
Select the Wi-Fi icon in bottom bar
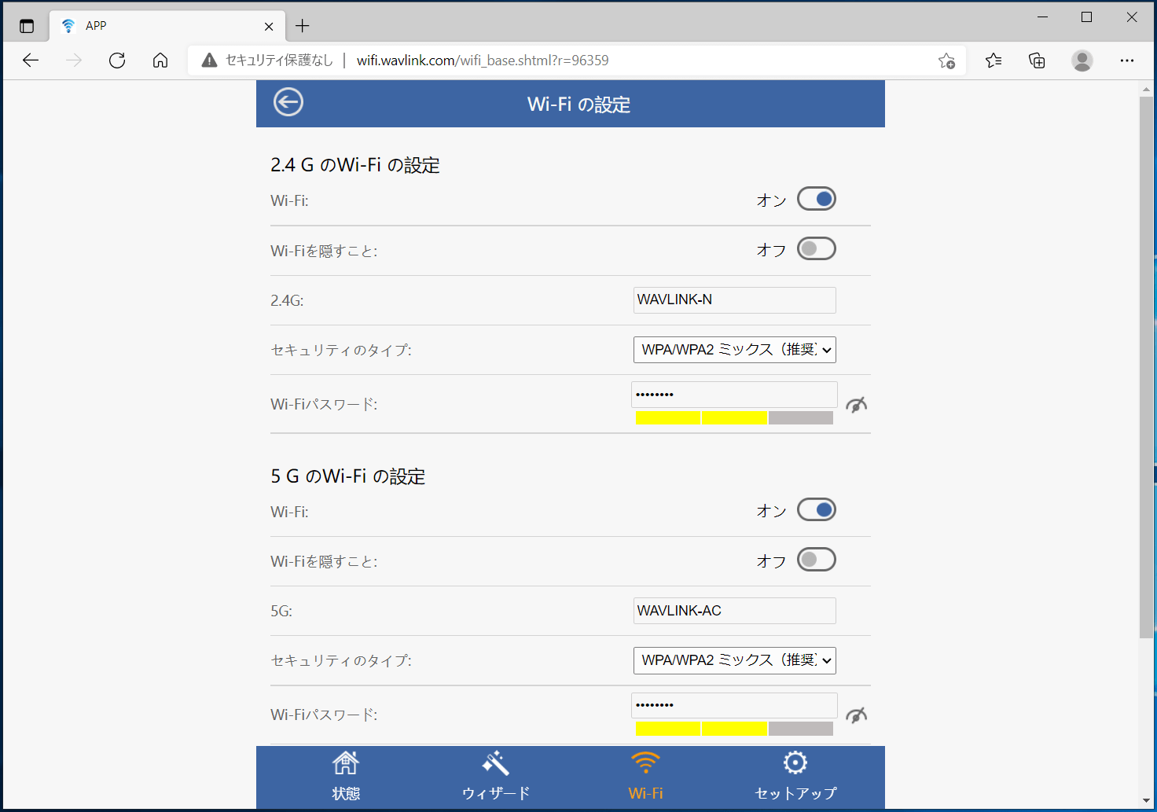click(645, 762)
